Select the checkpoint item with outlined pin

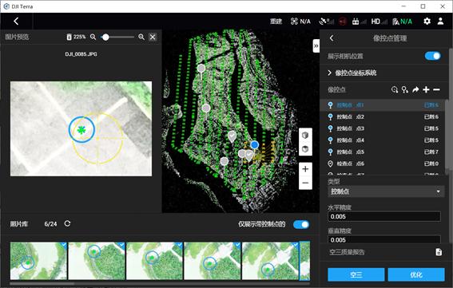tap(384, 164)
